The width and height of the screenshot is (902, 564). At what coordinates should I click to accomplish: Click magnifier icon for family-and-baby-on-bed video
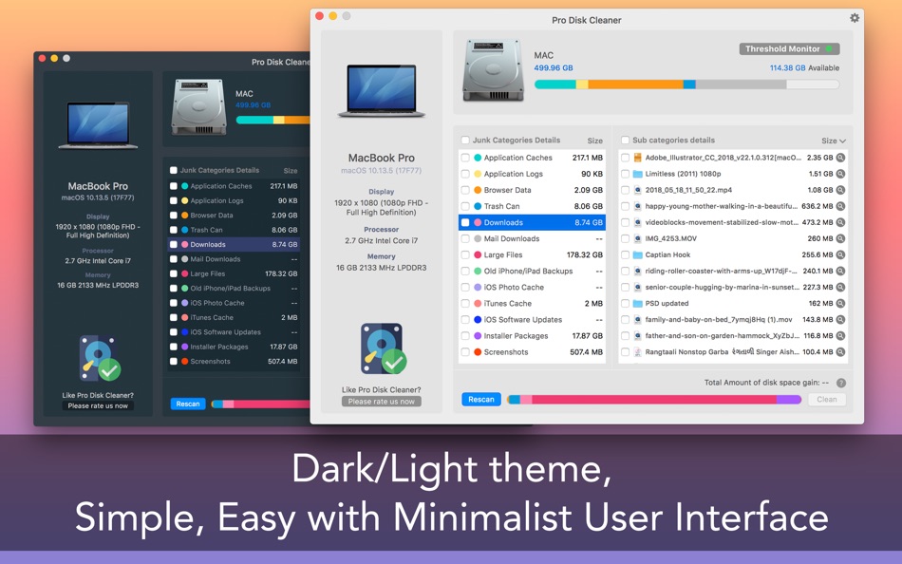coord(840,319)
